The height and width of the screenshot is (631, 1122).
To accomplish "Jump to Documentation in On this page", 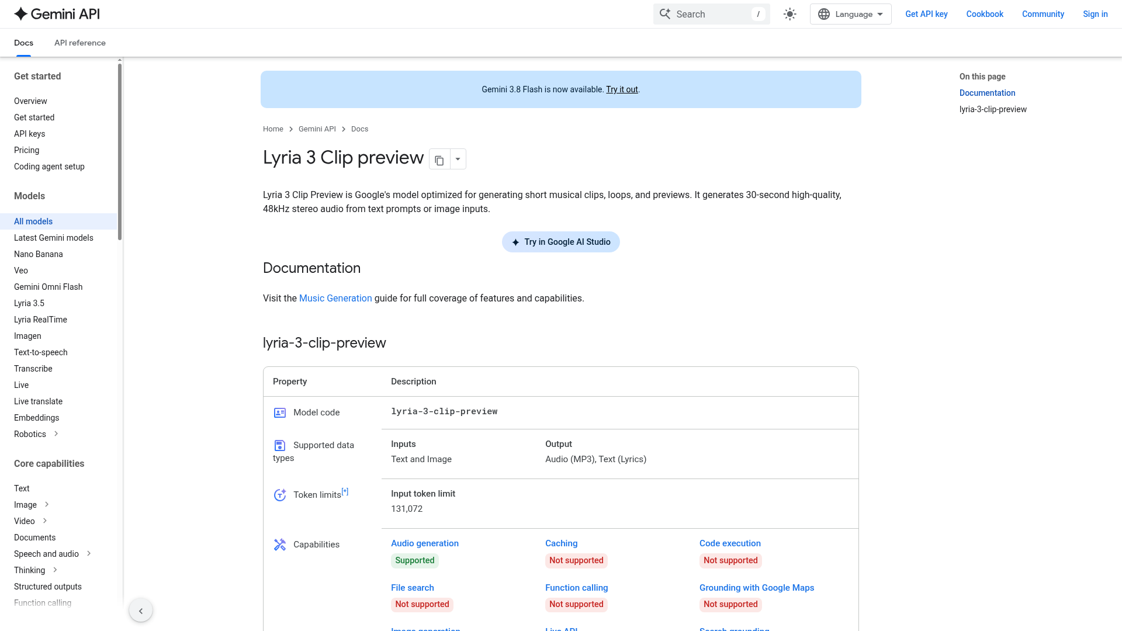I will [x=987, y=93].
